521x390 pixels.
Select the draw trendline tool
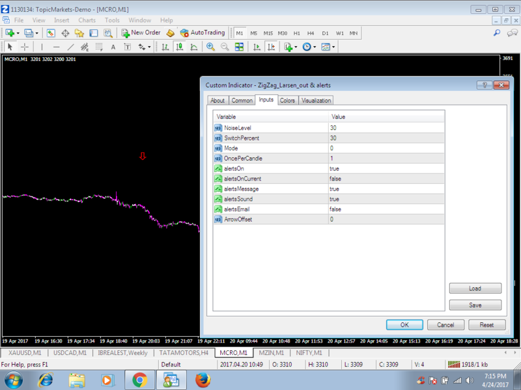pos(70,47)
